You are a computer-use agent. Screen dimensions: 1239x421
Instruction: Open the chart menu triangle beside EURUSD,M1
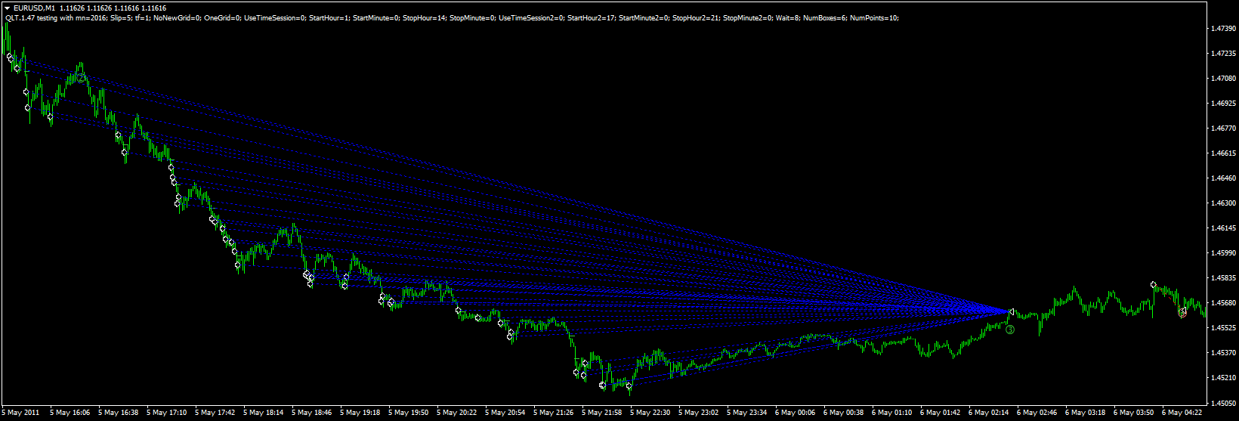click(x=7, y=8)
